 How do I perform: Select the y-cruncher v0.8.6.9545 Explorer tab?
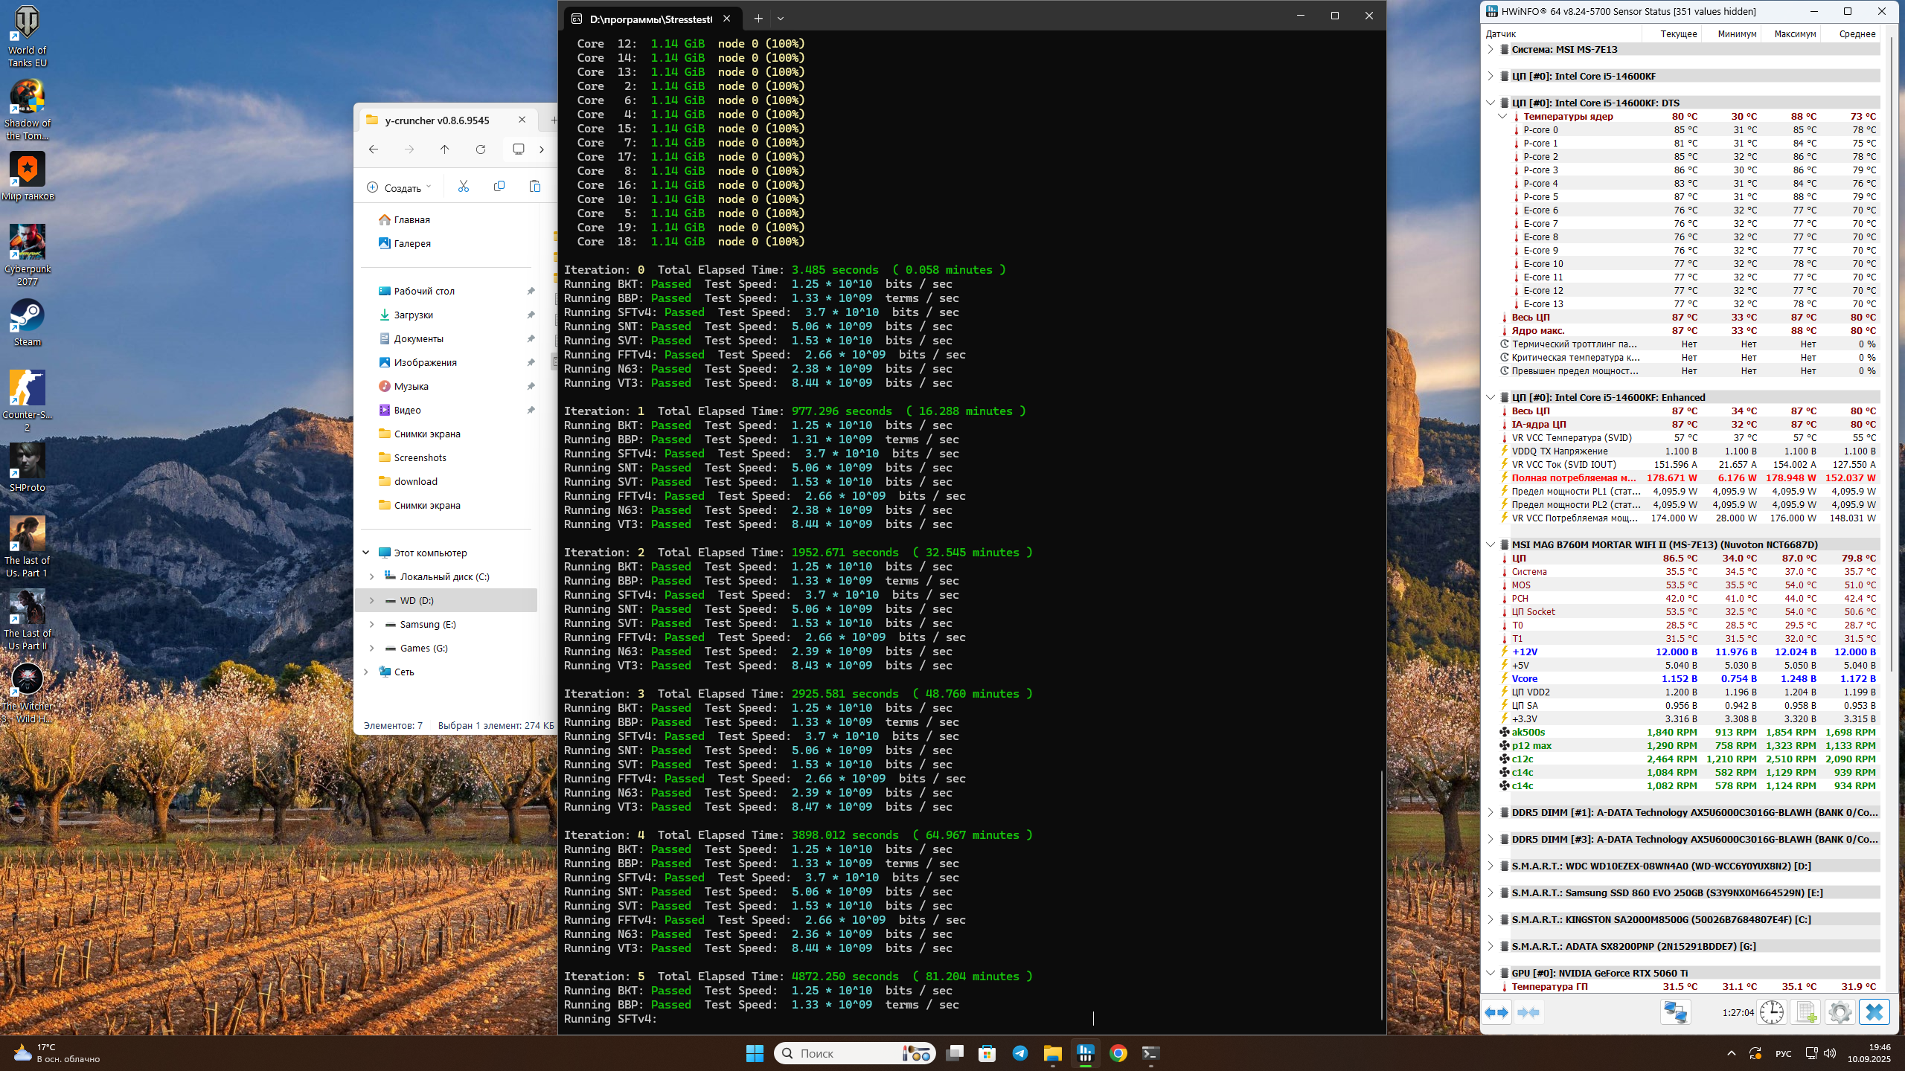(437, 120)
